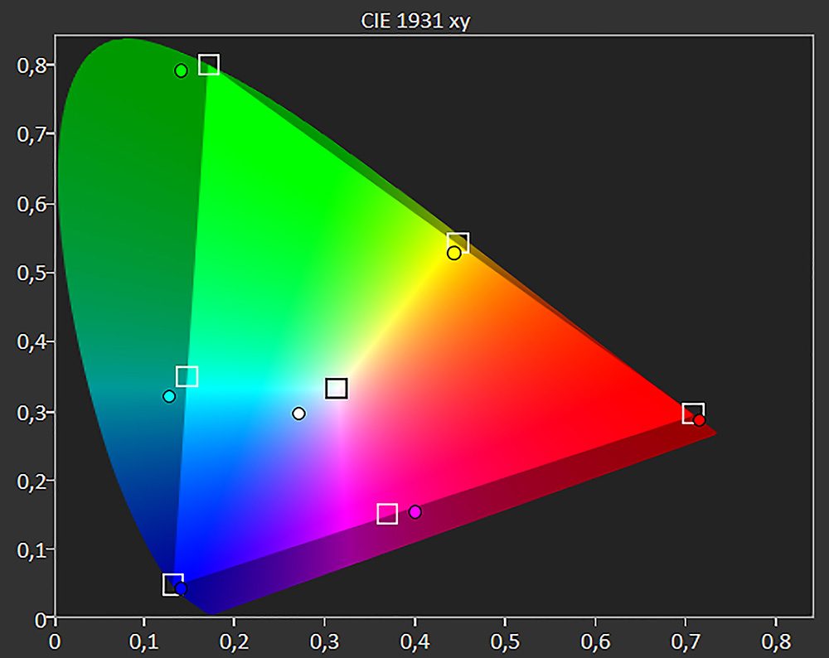Screen dimensions: 829x658
Task: Click the yellow target square marker
Action: (x=458, y=243)
